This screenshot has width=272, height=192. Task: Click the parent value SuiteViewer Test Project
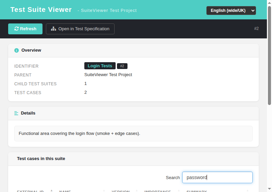(x=108, y=74)
